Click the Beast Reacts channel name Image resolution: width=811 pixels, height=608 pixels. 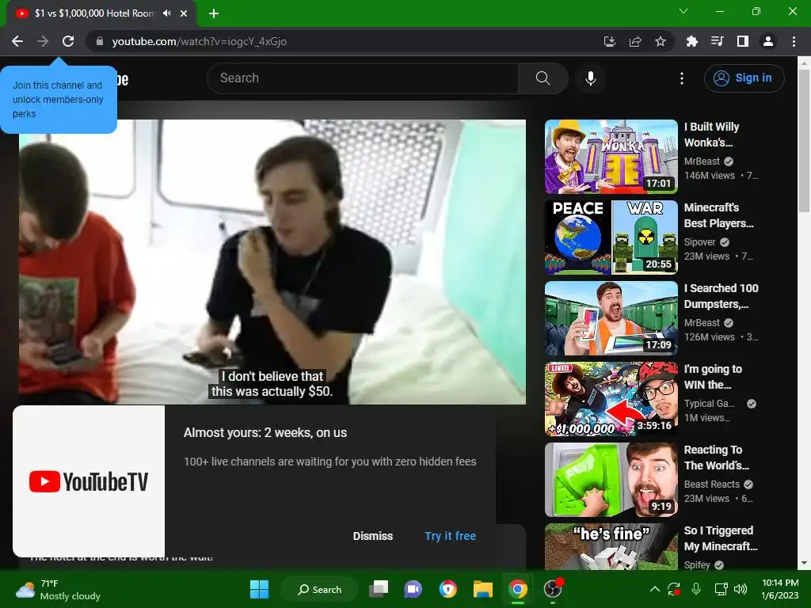(712, 484)
